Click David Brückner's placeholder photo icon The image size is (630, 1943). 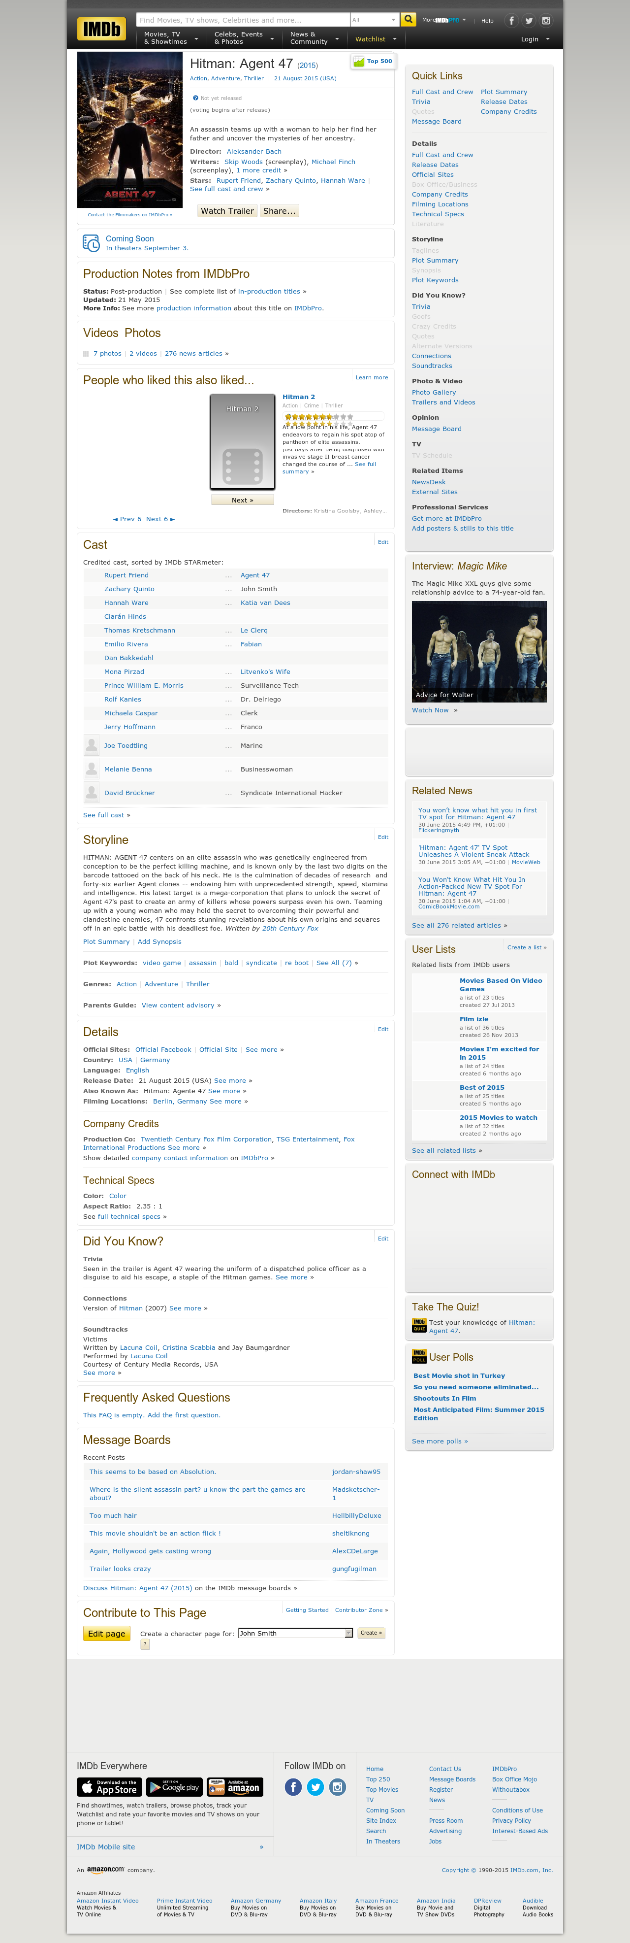click(91, 793)
